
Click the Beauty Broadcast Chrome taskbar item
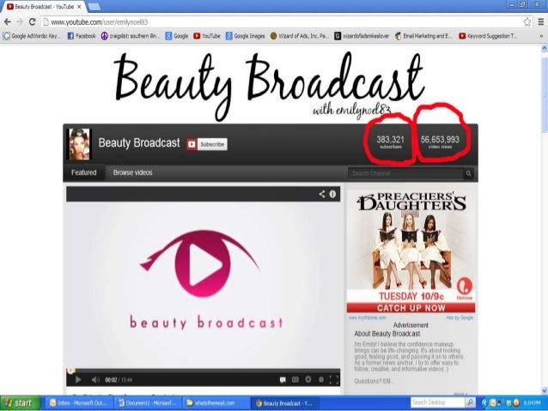point(283,403)
